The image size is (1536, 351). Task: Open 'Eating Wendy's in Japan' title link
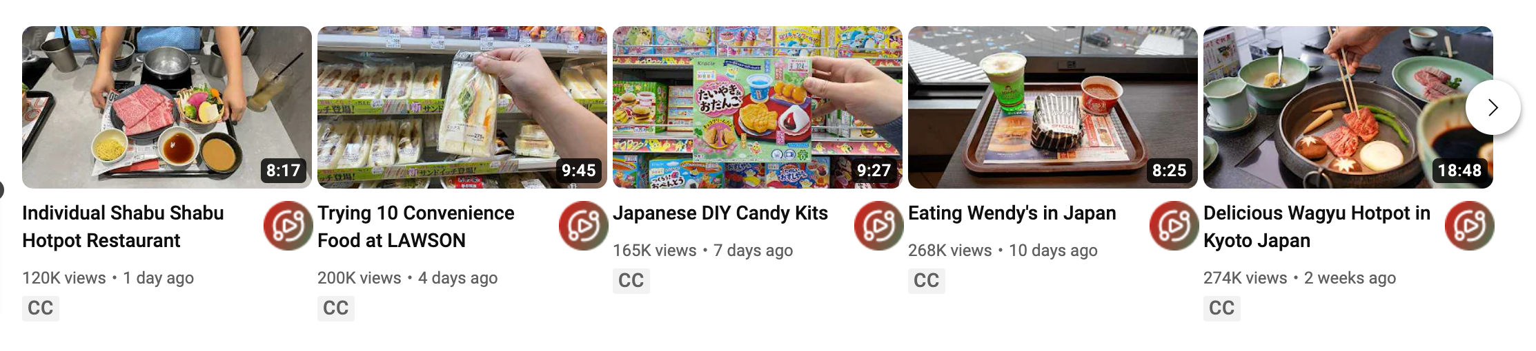(1012, 213)
